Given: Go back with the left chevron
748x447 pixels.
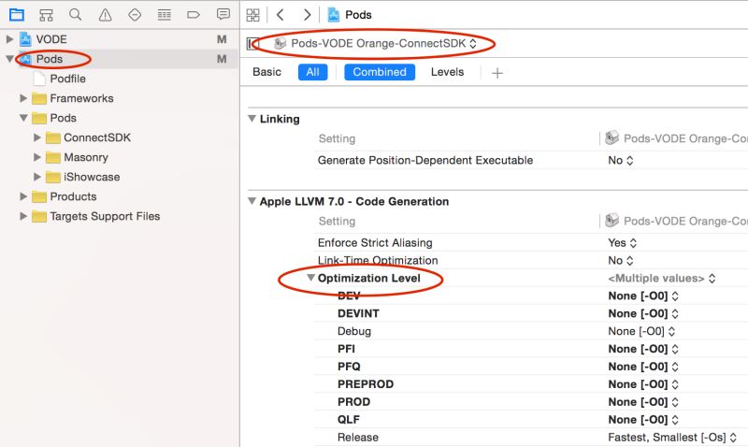Looking at the screenshot, I should (280, 15).
